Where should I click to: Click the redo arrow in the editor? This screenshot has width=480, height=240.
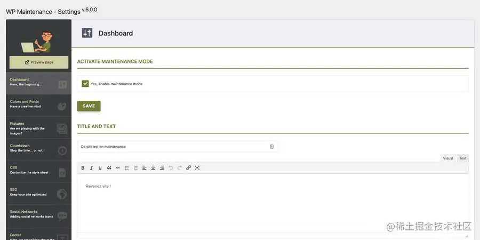pos(180,168)
